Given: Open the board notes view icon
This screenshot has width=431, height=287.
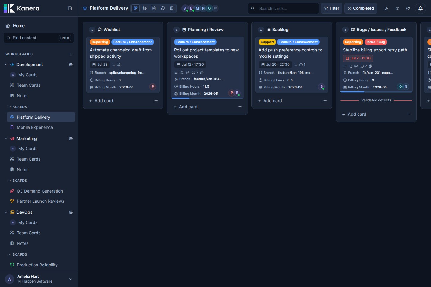Looking at the screenshot, I should [x=172, y=8].
